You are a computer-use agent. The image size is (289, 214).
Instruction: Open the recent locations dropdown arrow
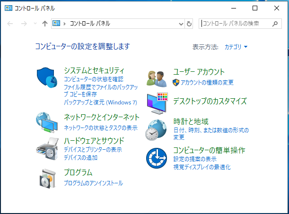tap(35, 24)
